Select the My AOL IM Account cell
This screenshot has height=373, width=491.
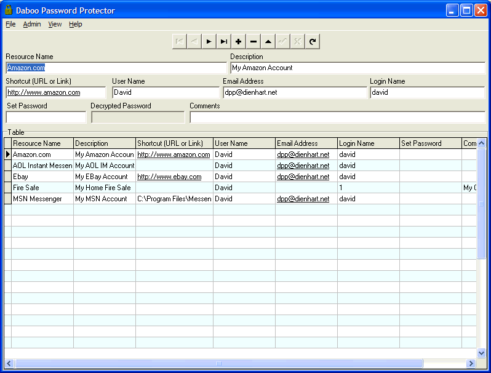tap(105, 166)
